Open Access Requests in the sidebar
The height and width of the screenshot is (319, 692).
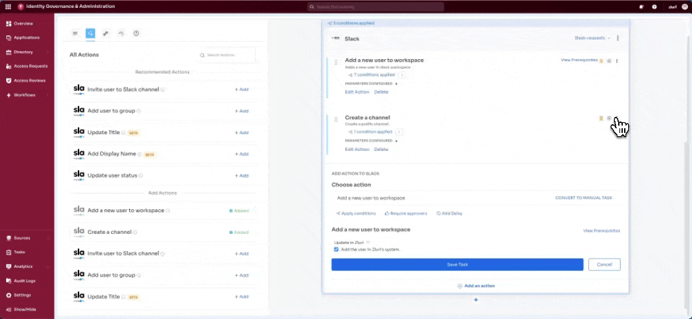pyautogui.click(x=27, y=66)
